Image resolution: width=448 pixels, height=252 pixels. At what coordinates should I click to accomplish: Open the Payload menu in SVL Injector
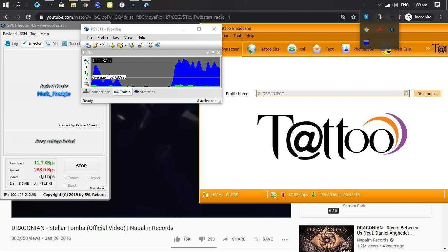pyautogui.click(x=10, y=33)
